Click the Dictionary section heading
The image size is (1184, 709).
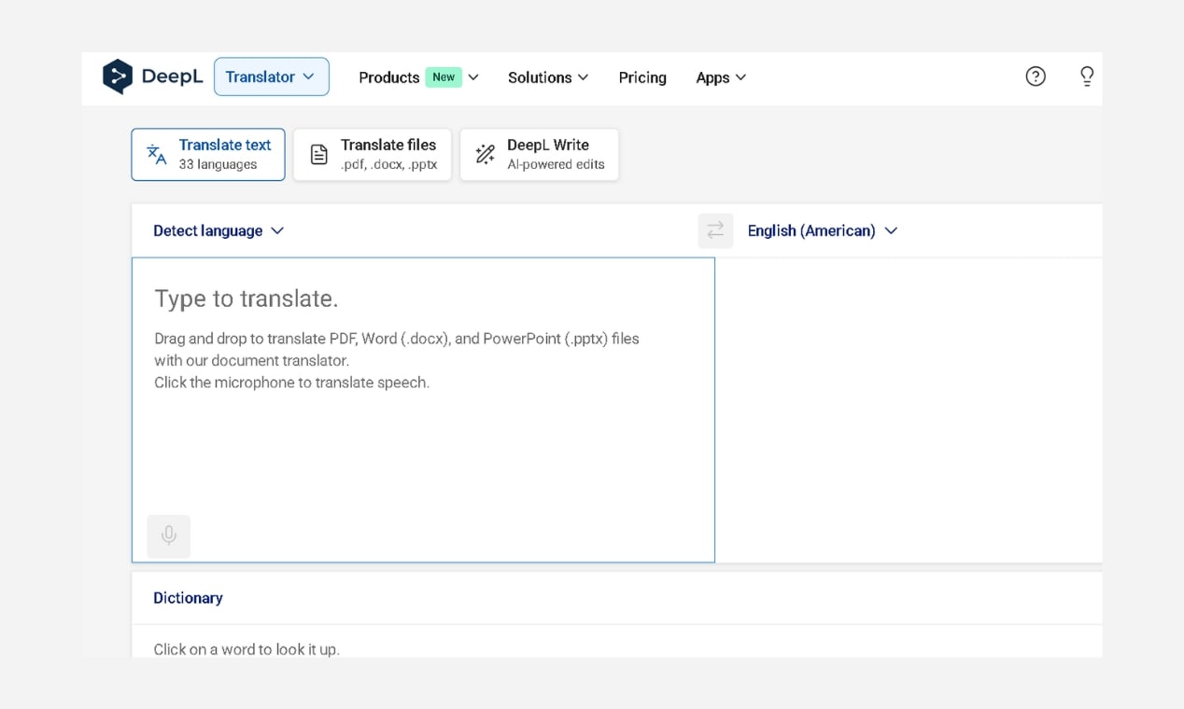(188, 598)
